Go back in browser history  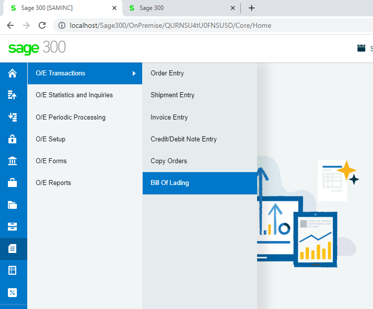[x=10, y=25]
